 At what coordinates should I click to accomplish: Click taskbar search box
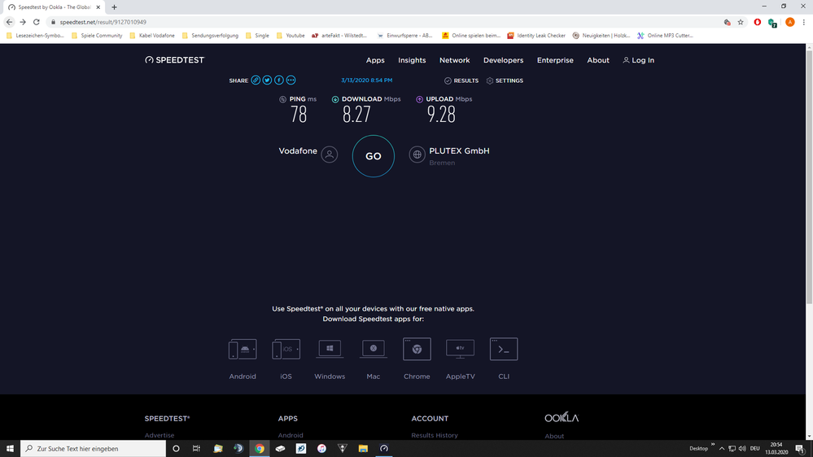(94, 448)
